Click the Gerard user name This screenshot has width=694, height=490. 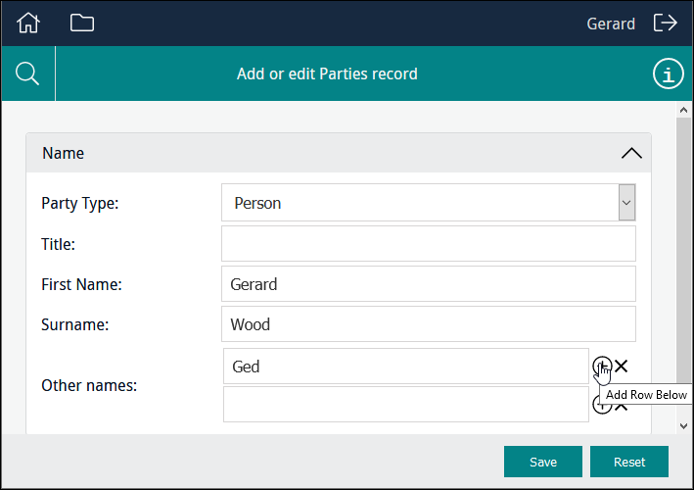click(611, 24)
